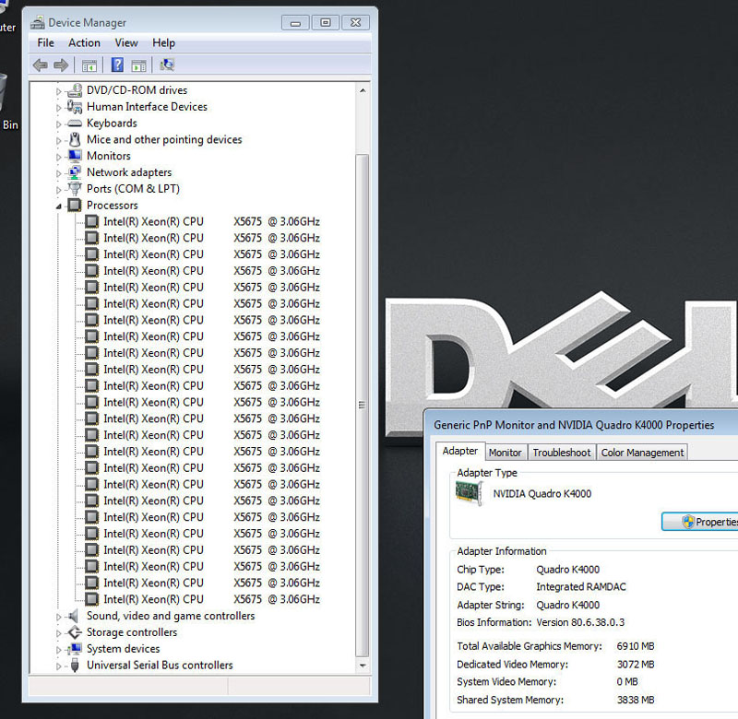Expand the Storage controllers node
738x719 pixels.
coord(58,633)
